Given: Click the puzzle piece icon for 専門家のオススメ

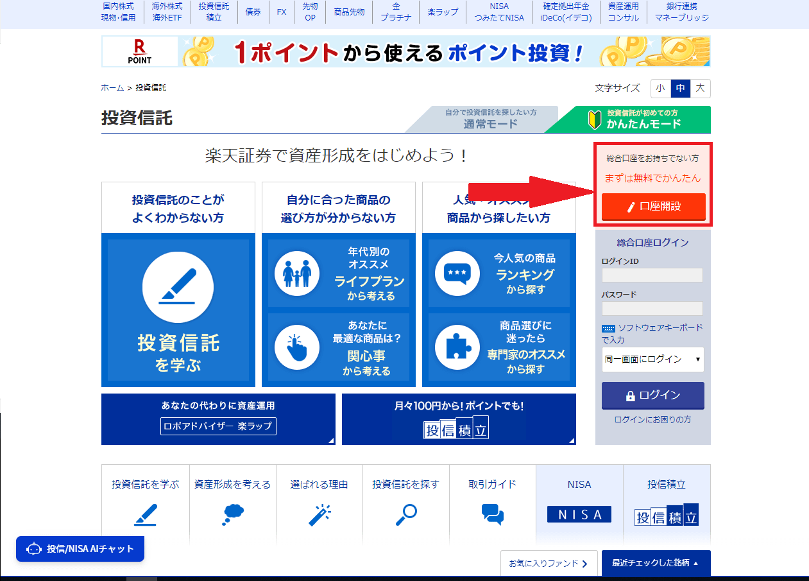Looking at the screenshot, I should 457,347.
